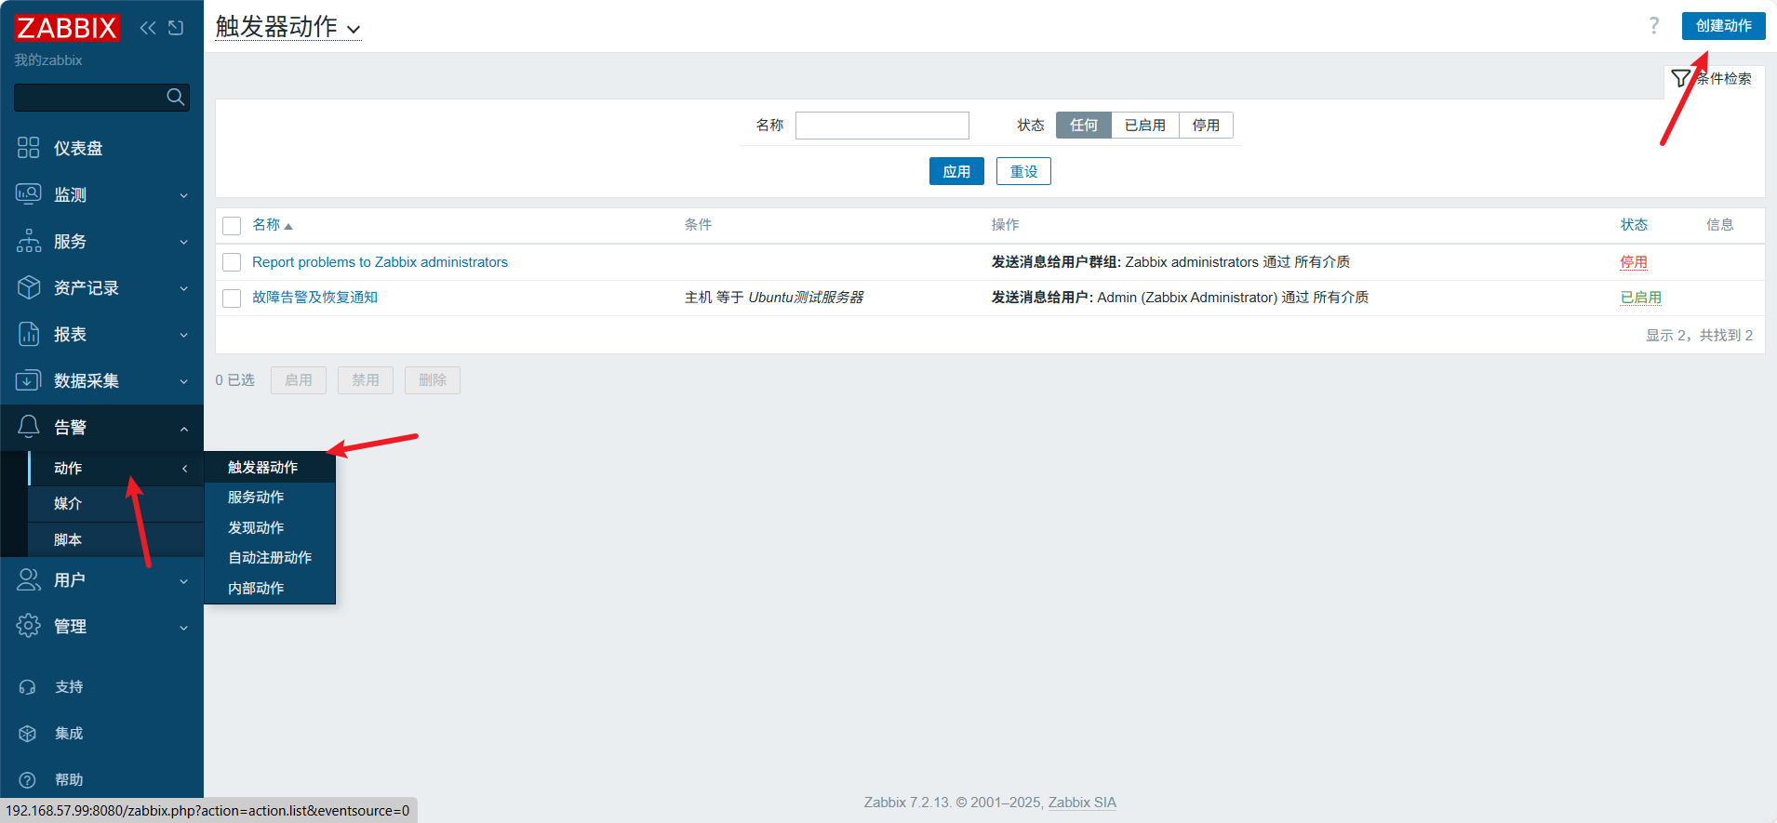The width and height of the screenshot is (1777, 823).
Task: Select 任何 status filter option
Action: click(1084, 125)
